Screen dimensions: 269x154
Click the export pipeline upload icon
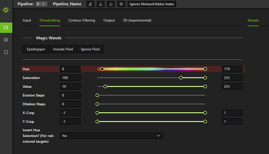click(111, 4)
